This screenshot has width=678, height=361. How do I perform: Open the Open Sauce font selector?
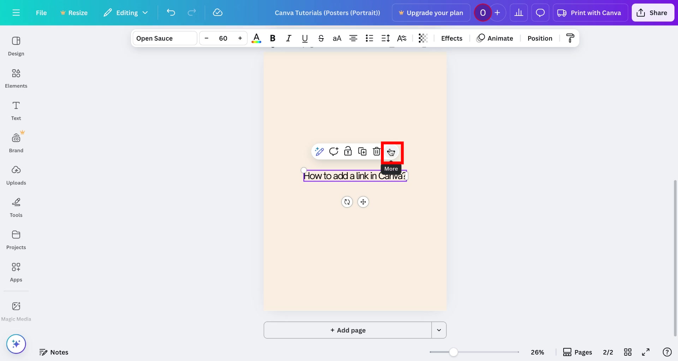click(164, 38)
